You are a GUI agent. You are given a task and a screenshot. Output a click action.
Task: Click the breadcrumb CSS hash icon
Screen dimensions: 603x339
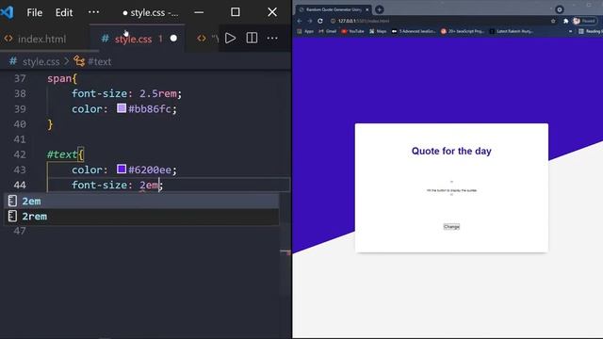13,61
